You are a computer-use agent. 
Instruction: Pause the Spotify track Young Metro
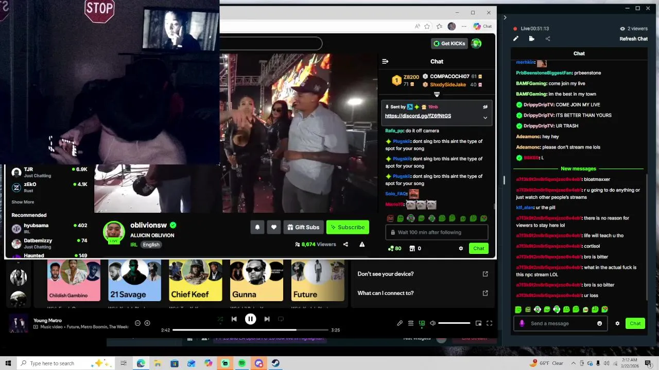tap(250, 319)
